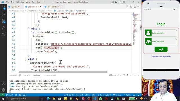Start Go Live server from status bar
The width and height of the screenshot is (180, 101).
tap(117, 95)
